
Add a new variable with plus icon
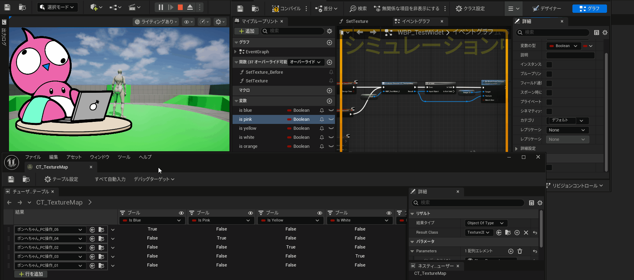tap(329, 101)
